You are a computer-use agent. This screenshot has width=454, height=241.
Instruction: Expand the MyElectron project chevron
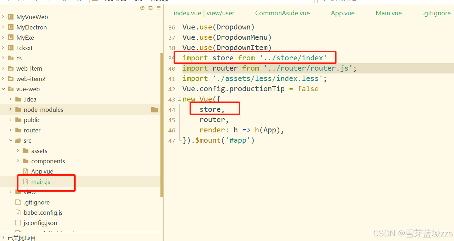click(3, 27)
